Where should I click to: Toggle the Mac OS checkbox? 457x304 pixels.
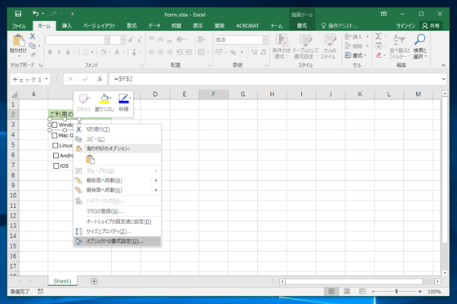(x=55, y=135)
